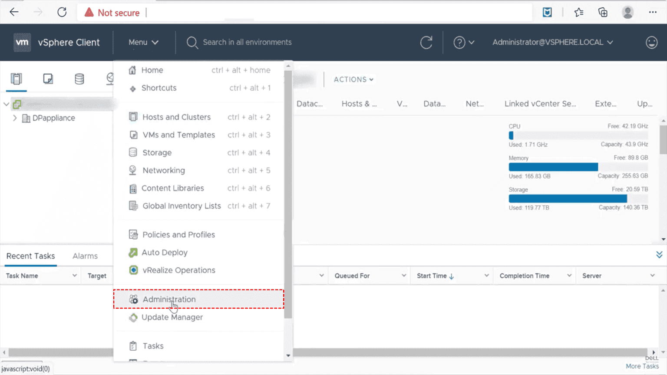Viewport: 667px width, 375px height.
Task: Switch to the Alarms tab
Action: point(85,256)
